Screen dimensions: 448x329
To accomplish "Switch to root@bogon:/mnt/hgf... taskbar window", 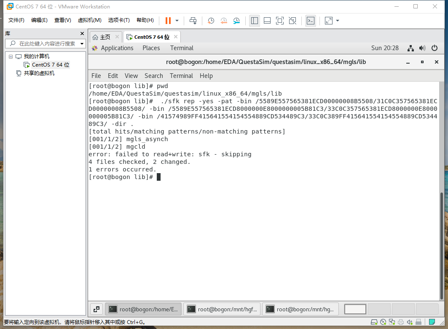I will 222,309.
